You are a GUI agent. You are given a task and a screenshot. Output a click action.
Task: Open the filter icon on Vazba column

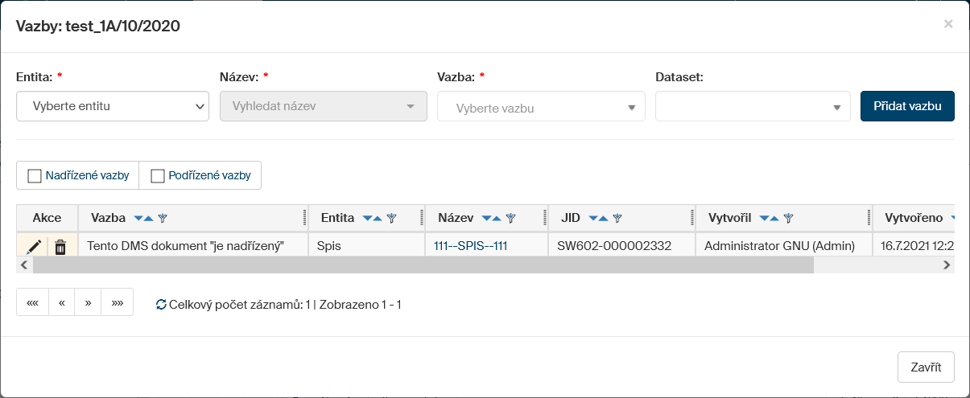[x=163, y=218]
